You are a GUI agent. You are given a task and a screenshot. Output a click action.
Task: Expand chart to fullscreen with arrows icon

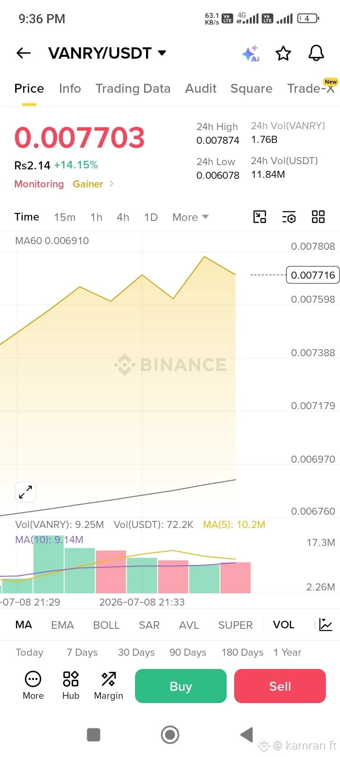click(25, 492)
